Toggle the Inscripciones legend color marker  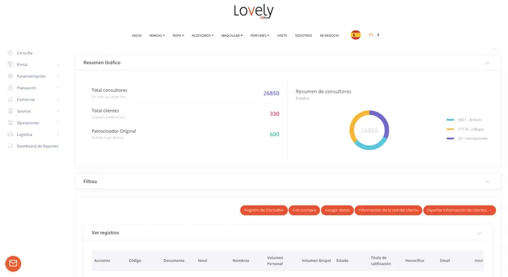[x=450, y=138]
